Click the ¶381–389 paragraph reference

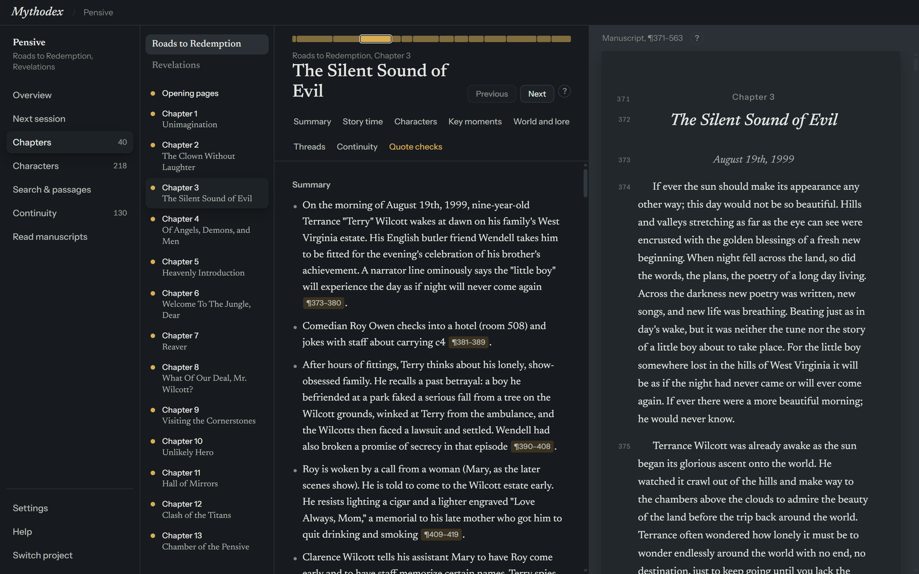468,342
